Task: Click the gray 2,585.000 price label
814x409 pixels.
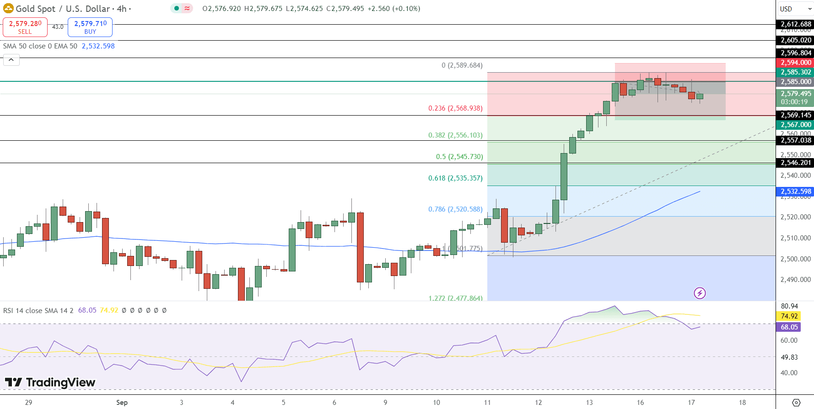Action: pos(795,82)
